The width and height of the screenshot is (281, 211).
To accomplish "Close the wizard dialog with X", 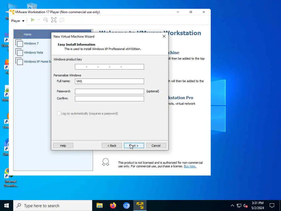I will coord(164,36).
